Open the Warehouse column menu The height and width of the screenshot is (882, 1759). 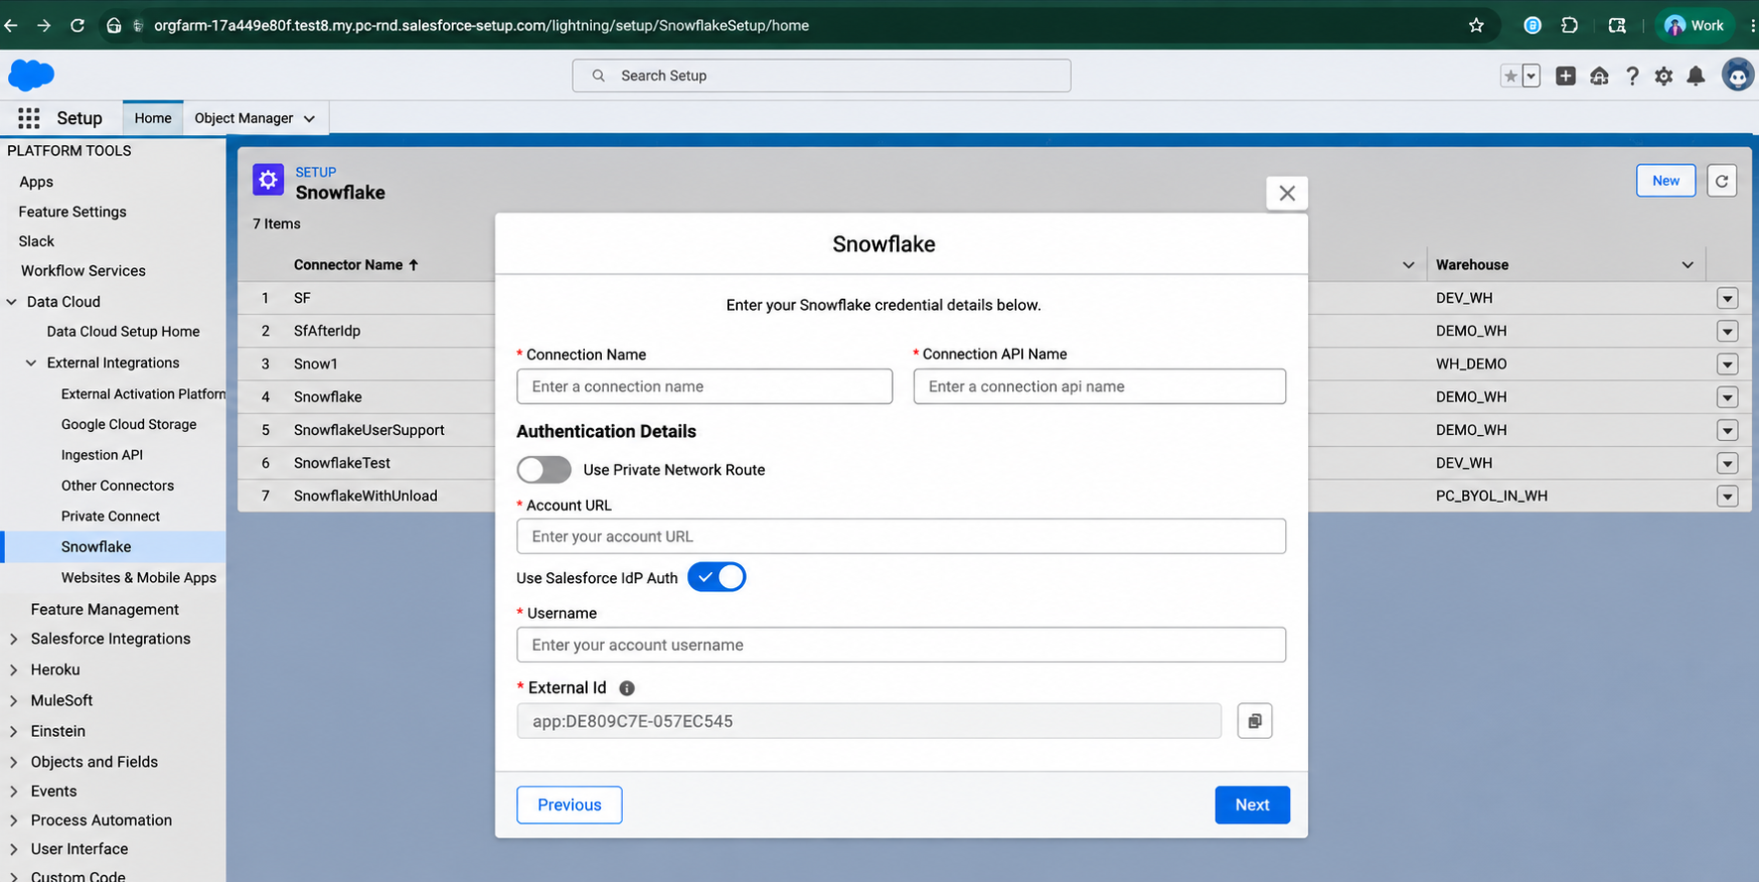[x=1687, y=265]
